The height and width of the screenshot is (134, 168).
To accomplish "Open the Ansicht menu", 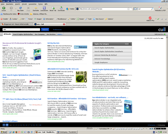I will (x=17, y=4).
